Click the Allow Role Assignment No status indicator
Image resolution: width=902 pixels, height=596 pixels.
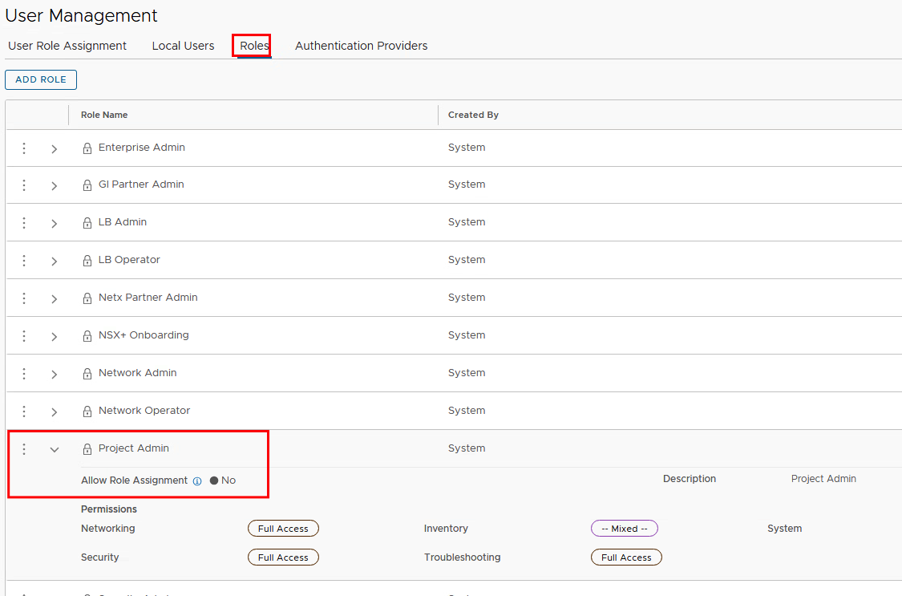223,480
